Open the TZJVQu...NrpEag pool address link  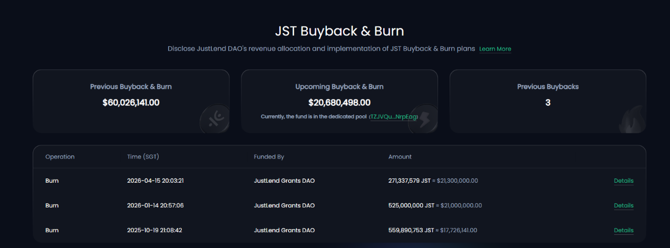393,116
